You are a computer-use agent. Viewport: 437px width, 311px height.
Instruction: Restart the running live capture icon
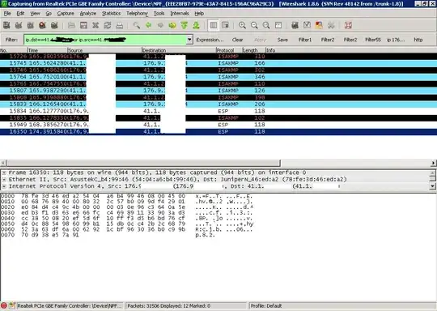point(54,25)
